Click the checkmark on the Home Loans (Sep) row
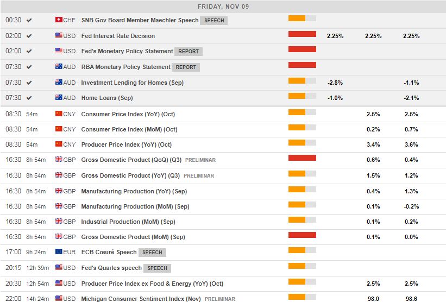This screenshot has width=446, height=302. click(x=29, y=98)
